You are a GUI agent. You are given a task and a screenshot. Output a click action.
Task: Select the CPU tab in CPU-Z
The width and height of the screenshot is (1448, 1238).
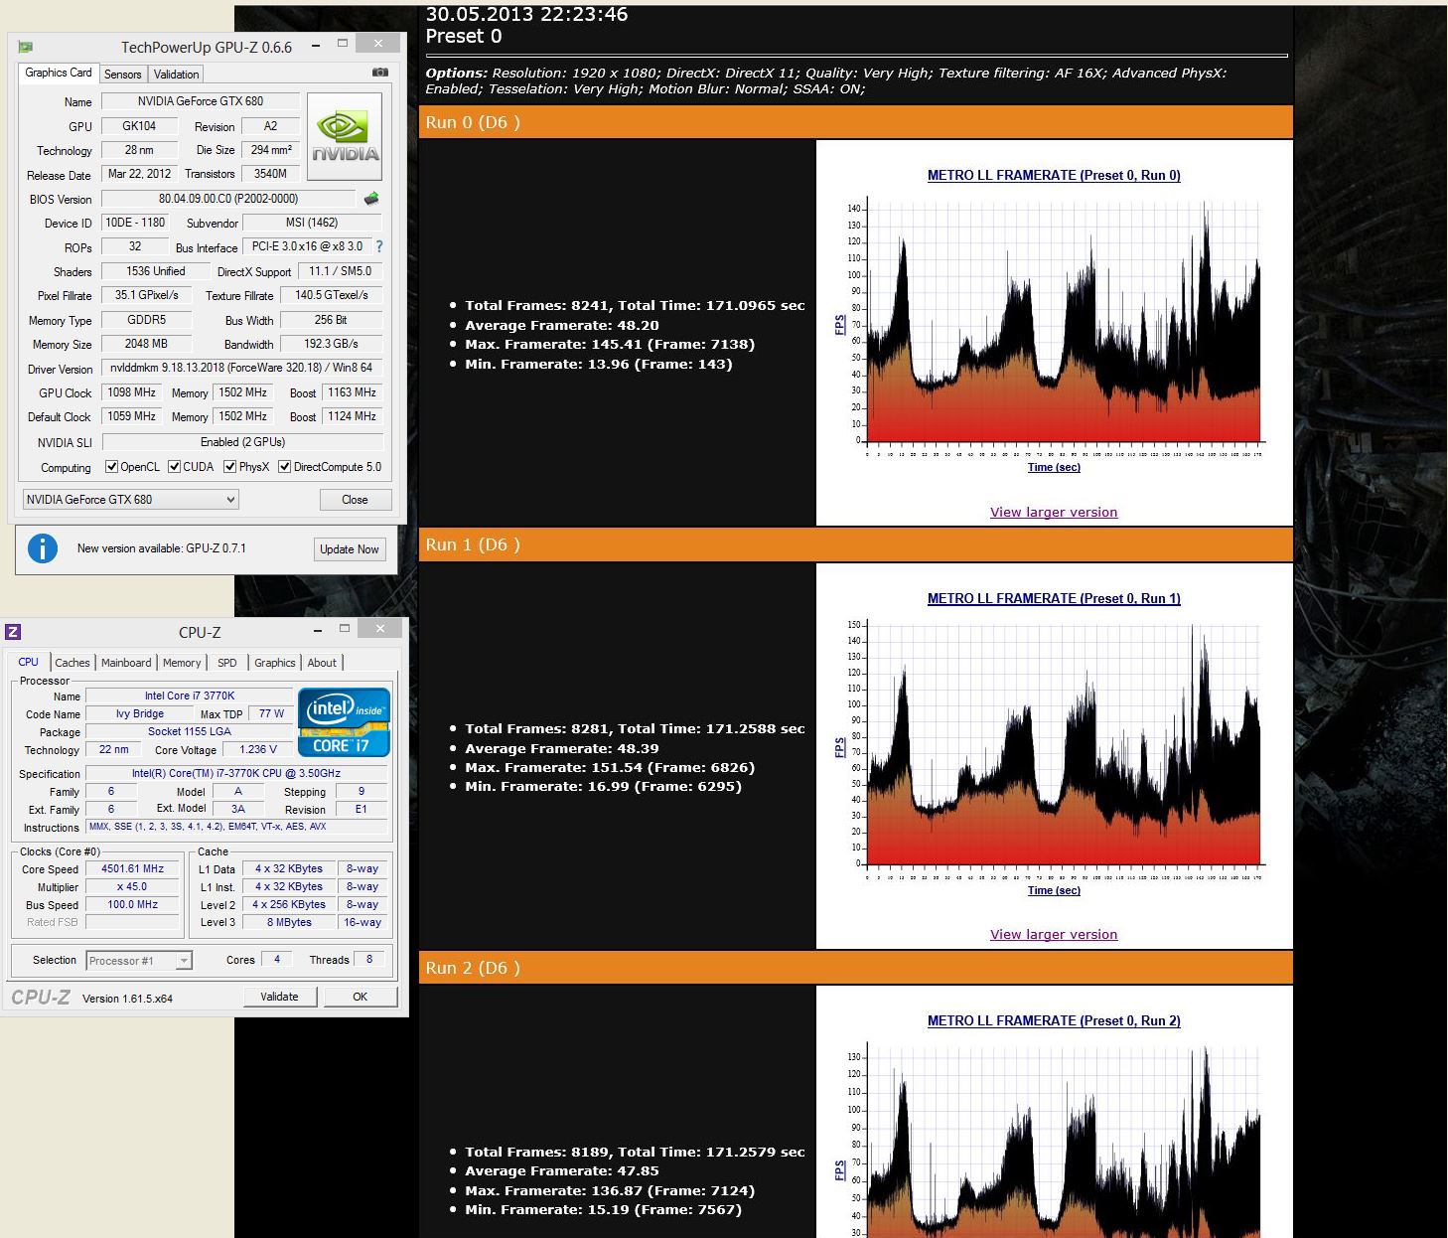coord(29,662)
